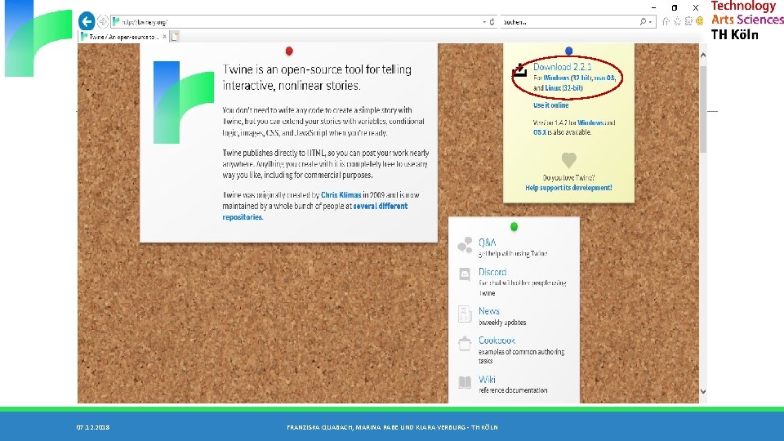Click the Cookbook pot icon
The height and width of the screenshot is (441, 784).
(x=465, y=344)
